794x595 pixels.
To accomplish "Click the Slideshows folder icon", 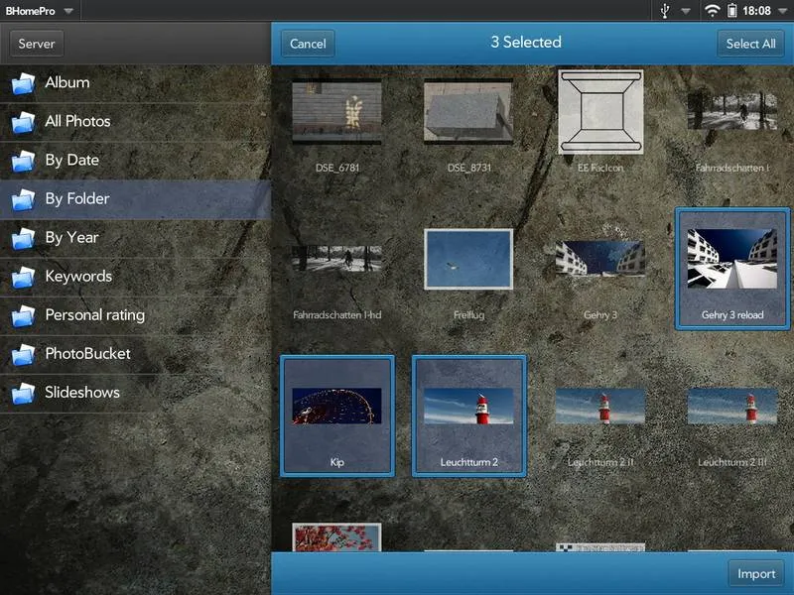I will tap(23, 393).
